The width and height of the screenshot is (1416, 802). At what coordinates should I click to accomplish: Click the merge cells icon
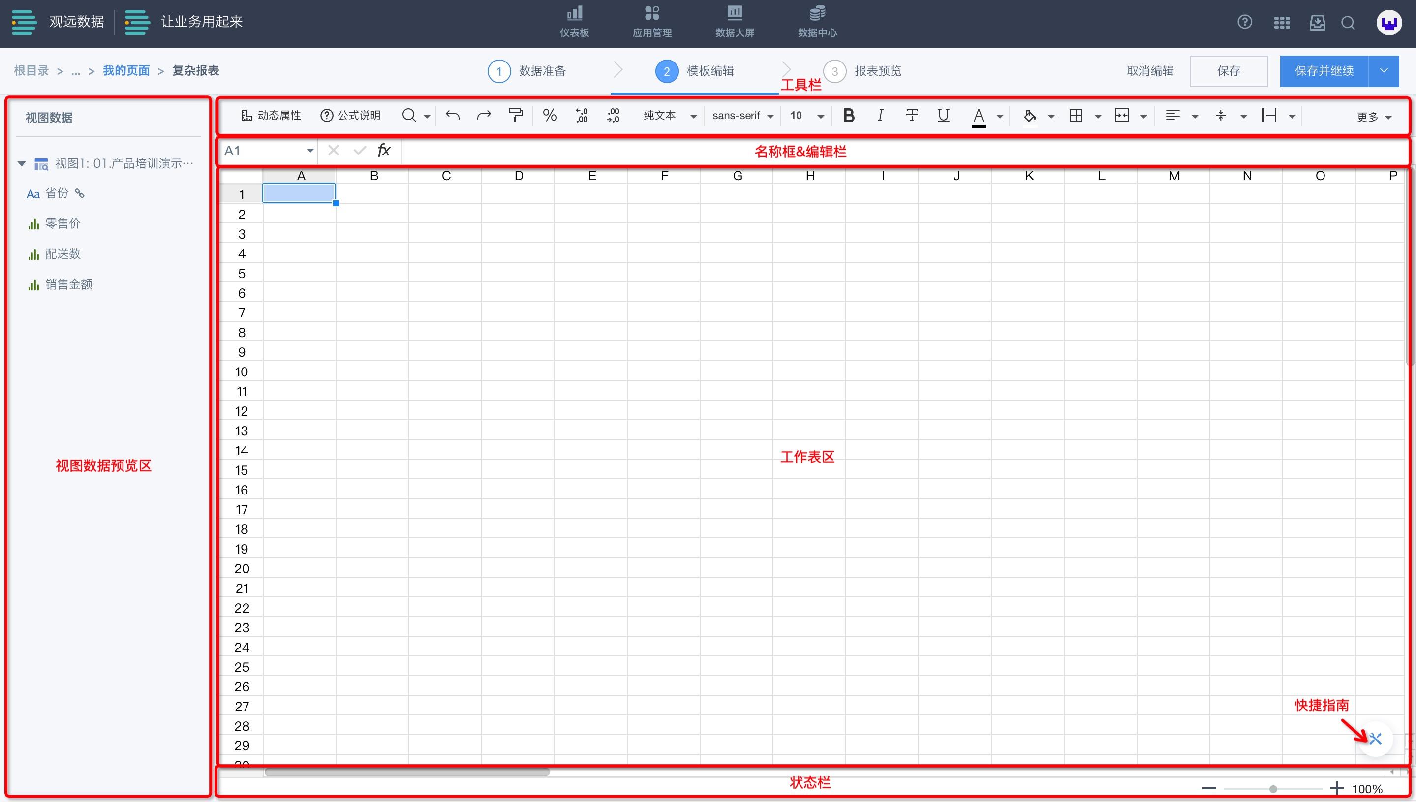(x=1122, y=115)
